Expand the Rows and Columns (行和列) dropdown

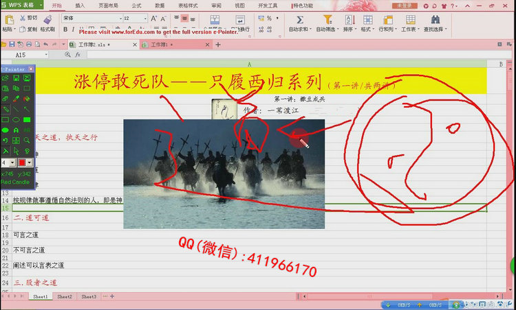coord(396,29)
